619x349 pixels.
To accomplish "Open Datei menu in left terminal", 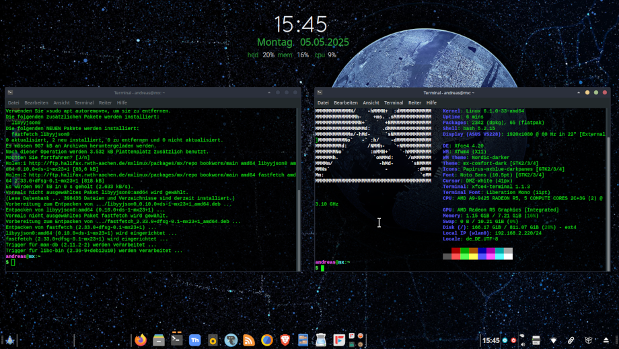I will point(13,103).
